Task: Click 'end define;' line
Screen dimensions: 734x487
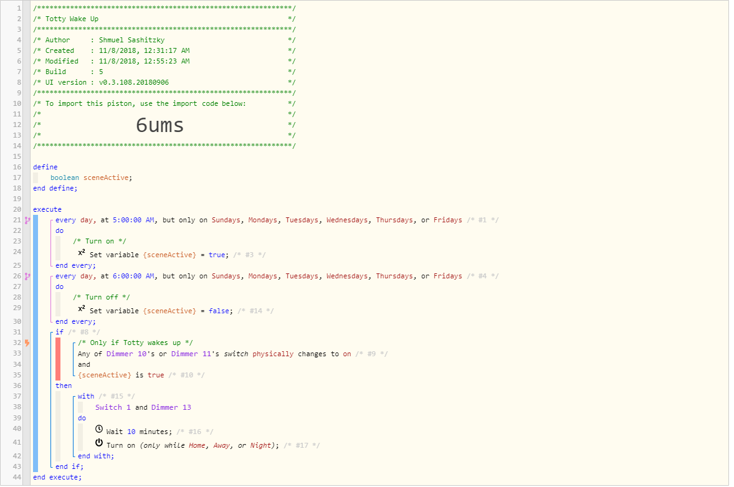Action: point(55,188)
